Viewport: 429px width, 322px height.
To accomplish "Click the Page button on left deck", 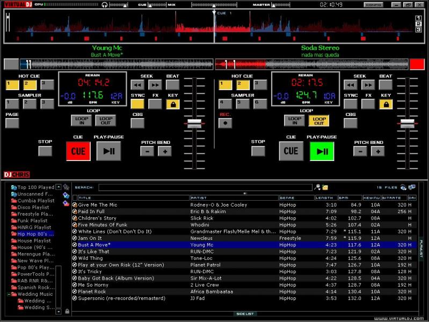I will coord(12,123).
